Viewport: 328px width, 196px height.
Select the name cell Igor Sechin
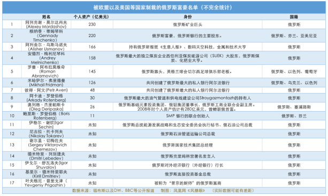pos(46,125)
